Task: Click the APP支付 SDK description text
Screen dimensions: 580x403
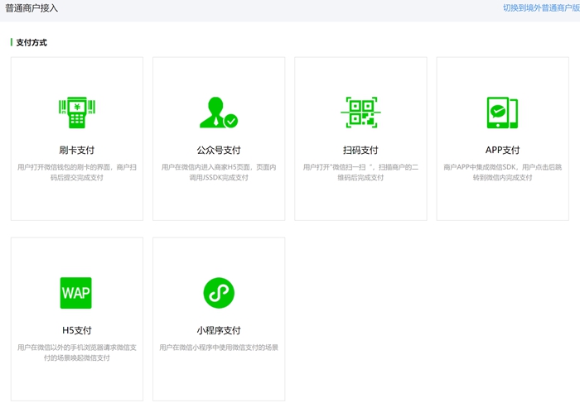Action: [x=502, y=172]
